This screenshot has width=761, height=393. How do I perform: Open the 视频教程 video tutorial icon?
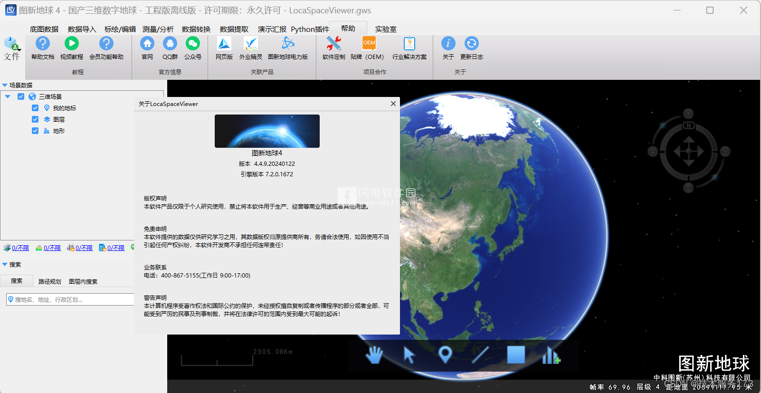pyautogui.click(x=72, y=44)
